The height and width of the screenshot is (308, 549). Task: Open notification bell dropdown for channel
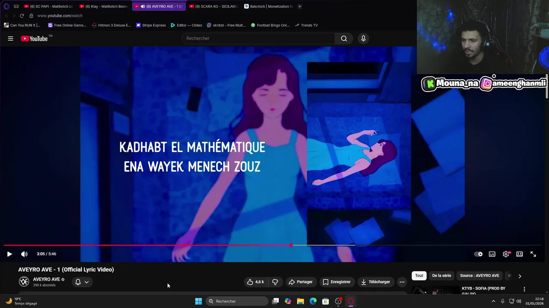pyautogui.click(x=82, y=282)
